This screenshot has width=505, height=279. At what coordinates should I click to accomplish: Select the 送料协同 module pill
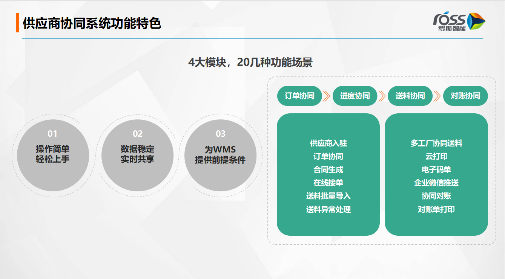pyautogui.click(x=410, y=96)
